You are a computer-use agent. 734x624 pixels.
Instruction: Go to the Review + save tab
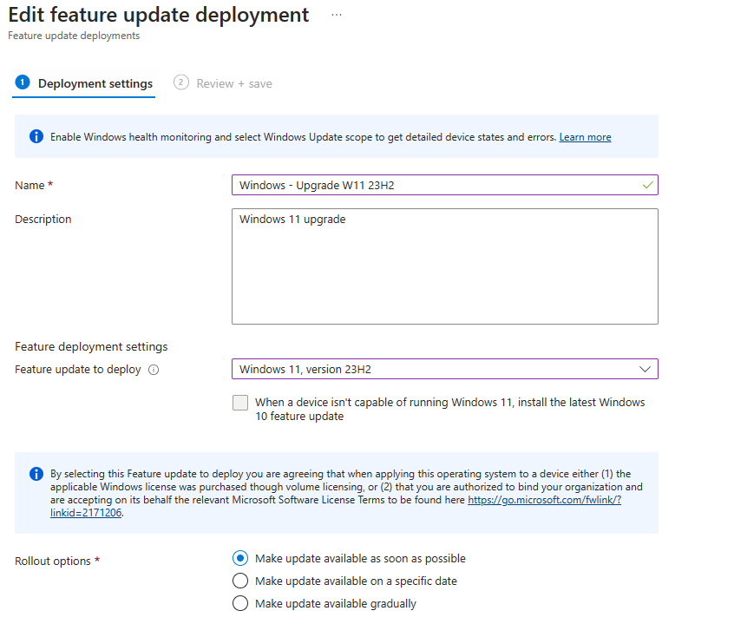pos(234,83)
